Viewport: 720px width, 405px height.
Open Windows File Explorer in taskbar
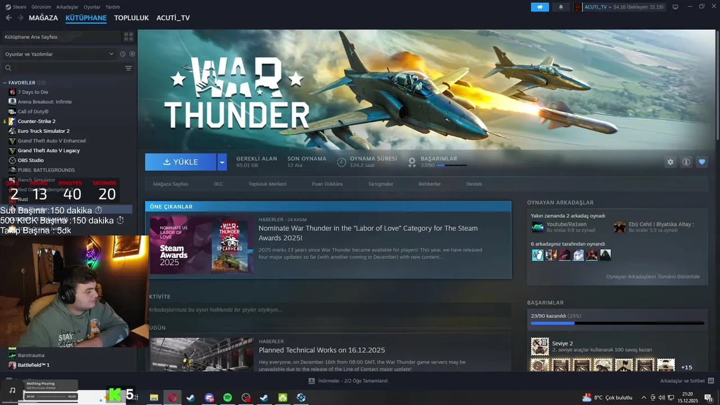[154, 397]
